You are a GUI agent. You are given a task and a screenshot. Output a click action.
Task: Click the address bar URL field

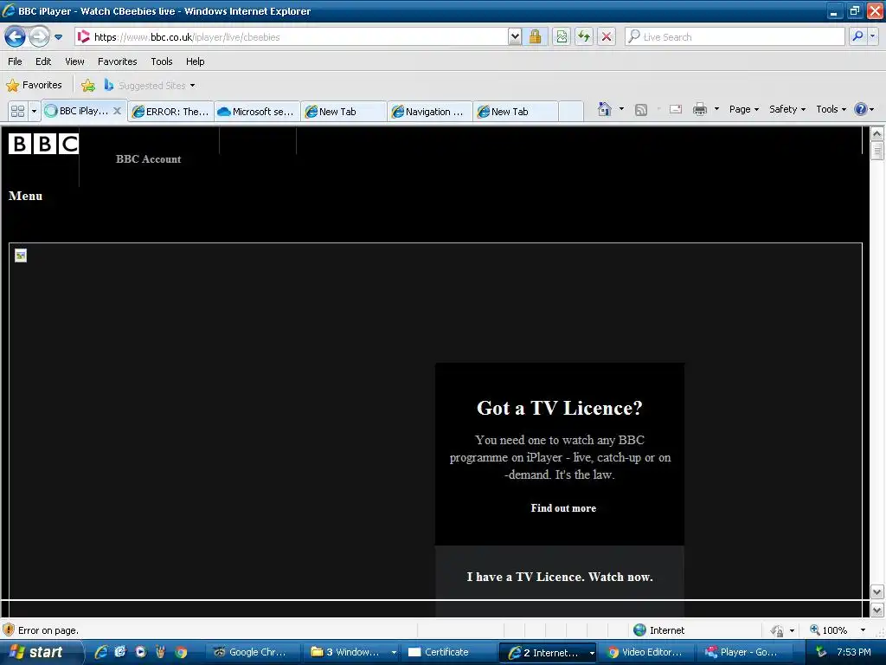(291, 36)
